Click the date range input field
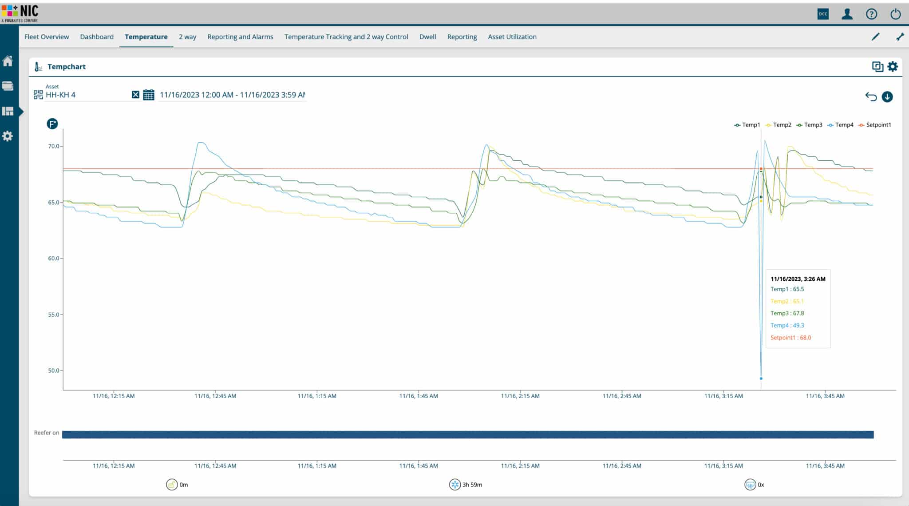Viewport: 909px width, 506px height. pyautogui.click(x=232, y=95)
